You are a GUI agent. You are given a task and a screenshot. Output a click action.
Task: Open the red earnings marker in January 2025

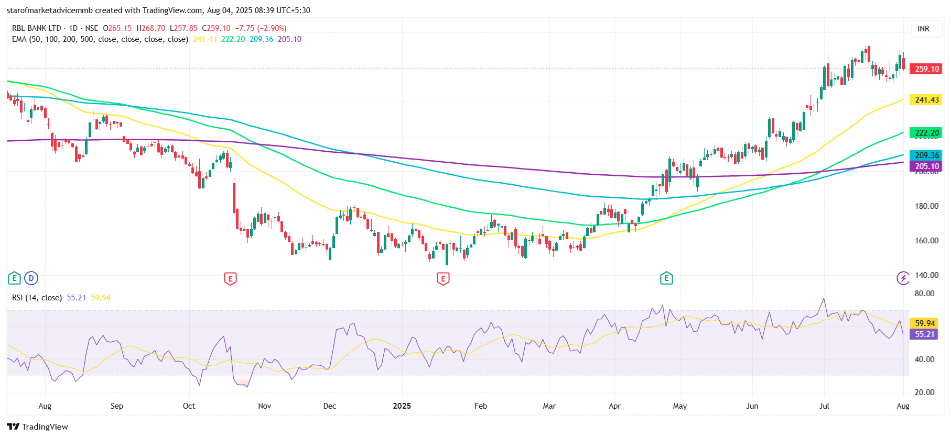443,278
